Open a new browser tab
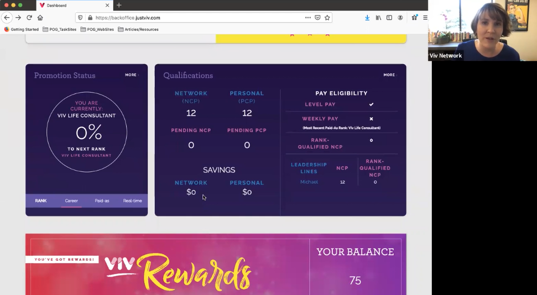Image resolution: width=537 pixels, height=295 pixels. click(119, 5)
